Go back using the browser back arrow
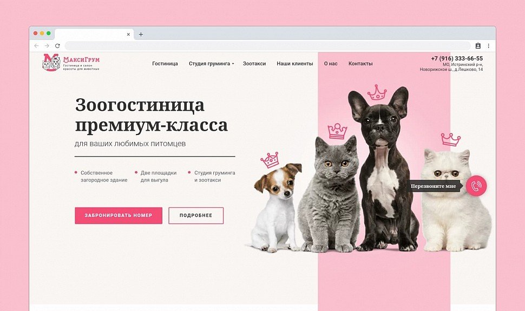 (36, 46)
